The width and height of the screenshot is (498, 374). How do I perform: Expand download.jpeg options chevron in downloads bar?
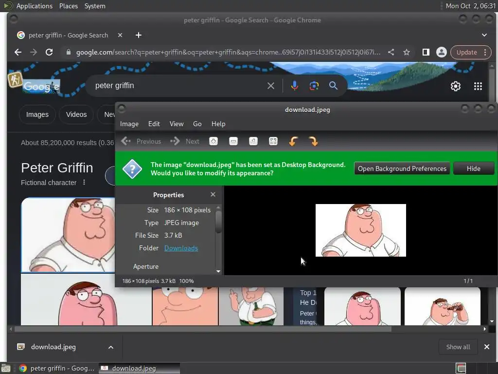110,347
